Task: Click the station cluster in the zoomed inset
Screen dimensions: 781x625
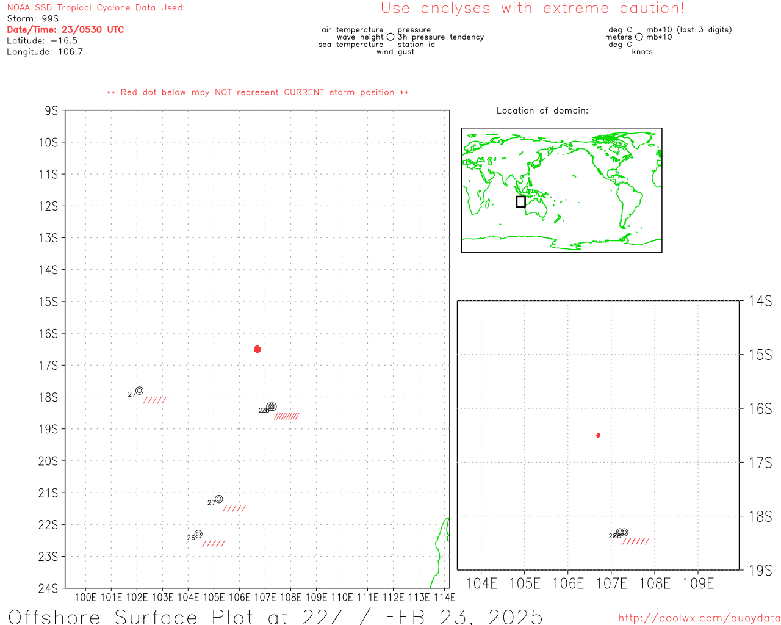Action: [622, 533]
